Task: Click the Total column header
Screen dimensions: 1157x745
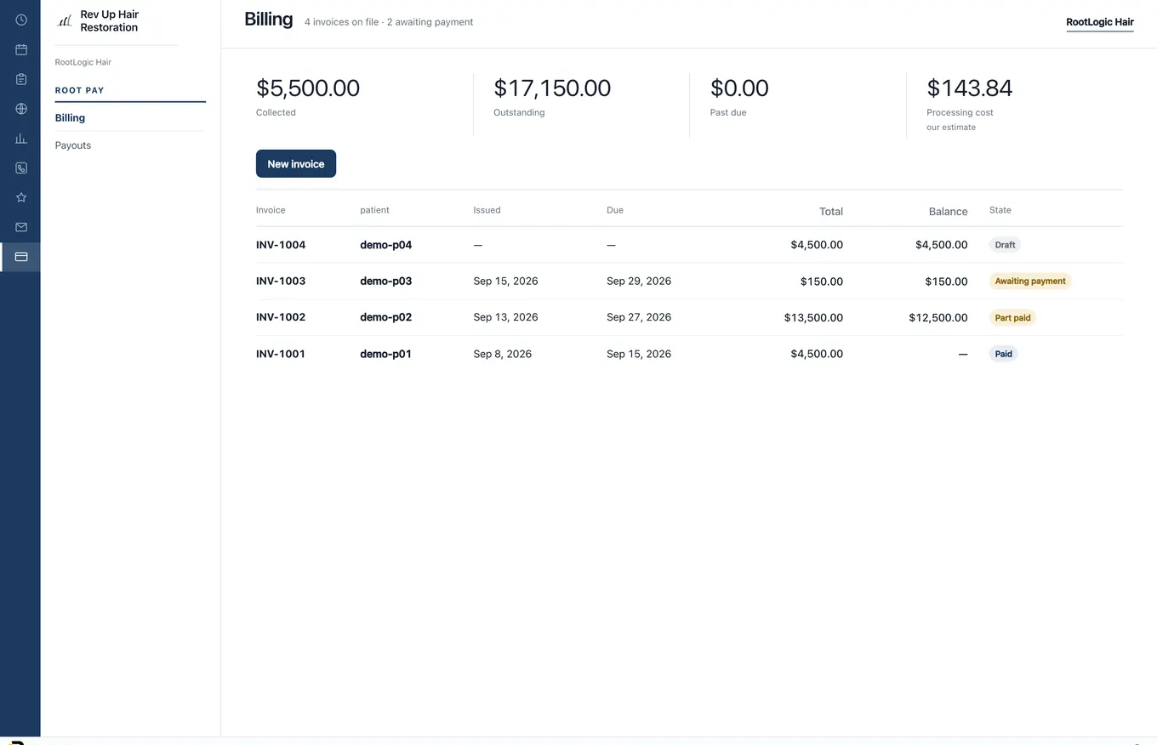Action: pyautogui.click(x=831, y=212)
